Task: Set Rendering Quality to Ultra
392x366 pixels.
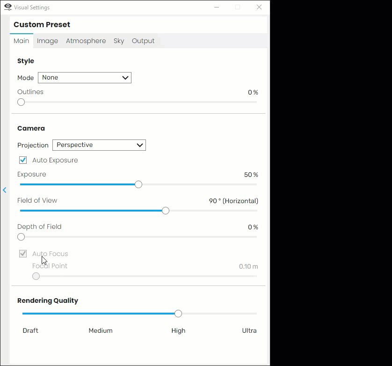Action: pyautogui.click(x=249, y=330)
